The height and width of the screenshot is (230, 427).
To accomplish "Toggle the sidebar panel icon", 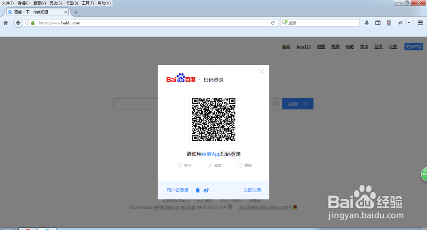I will point(378,23).
